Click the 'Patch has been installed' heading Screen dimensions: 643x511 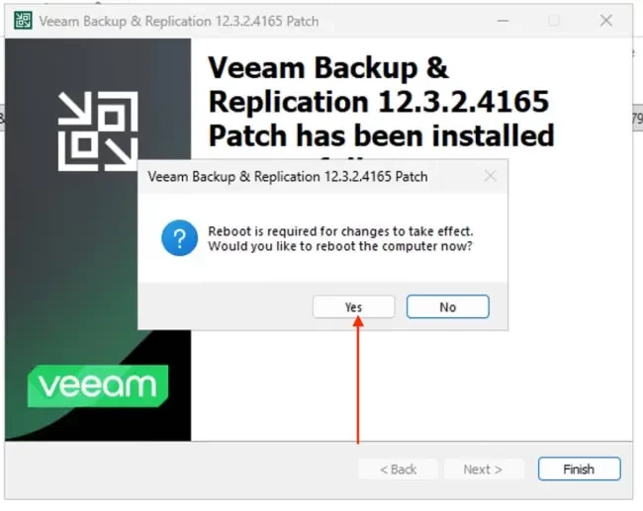pos(382,135)
